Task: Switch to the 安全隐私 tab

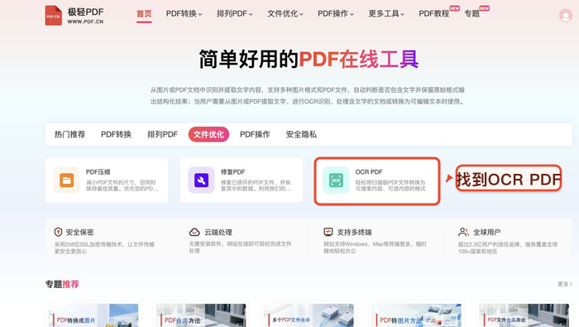Action: click(x=301, y=134)
